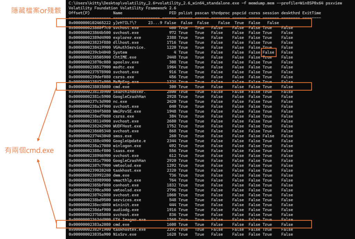The width and height of the screenshot is (355, 239).
Task: Select the PID value 2420
Action: pos(171,102)
